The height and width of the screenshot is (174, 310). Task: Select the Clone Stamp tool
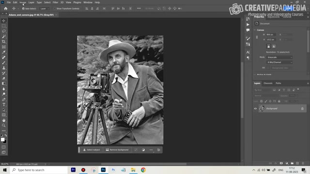pyautogui.click(x=4, y=68)
